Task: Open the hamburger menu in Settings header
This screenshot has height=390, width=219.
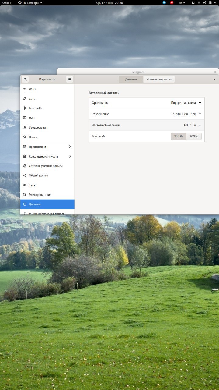Action: (69, 80)
